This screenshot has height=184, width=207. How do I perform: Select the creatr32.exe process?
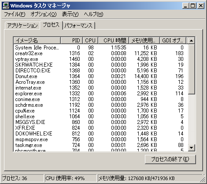click(101, 53)
